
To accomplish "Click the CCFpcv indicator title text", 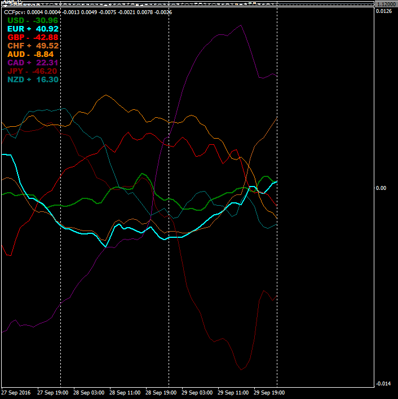I will coord(14,12).
